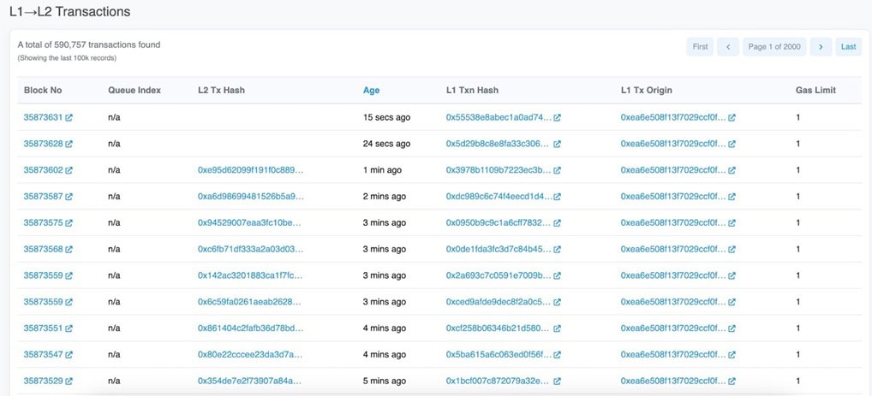Sort by the Age column header
Image resolution: width=872 pixels, height=396 pixels.
(371, 90)
